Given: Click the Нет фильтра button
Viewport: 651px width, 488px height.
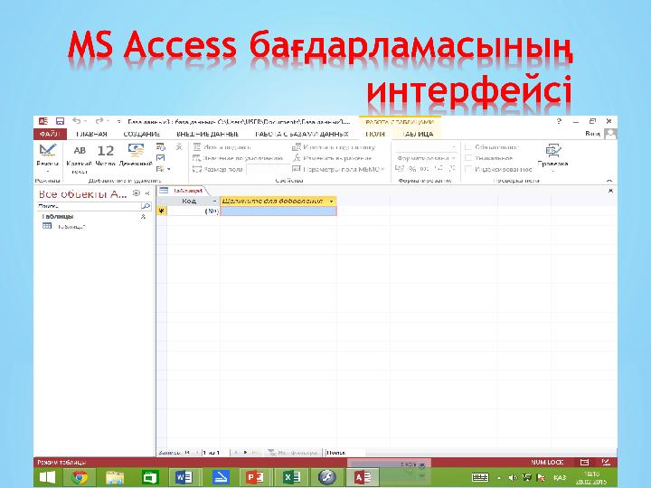Looking at the screenshot, I should (x=293, y=453).
